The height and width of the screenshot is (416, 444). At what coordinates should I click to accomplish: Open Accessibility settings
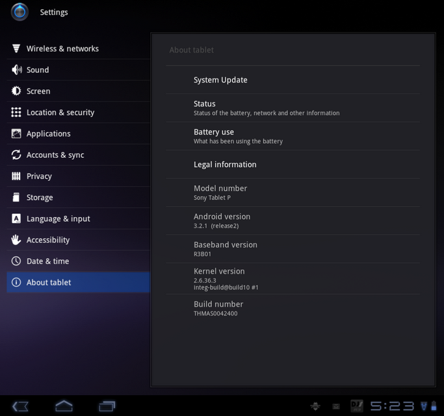79,240
